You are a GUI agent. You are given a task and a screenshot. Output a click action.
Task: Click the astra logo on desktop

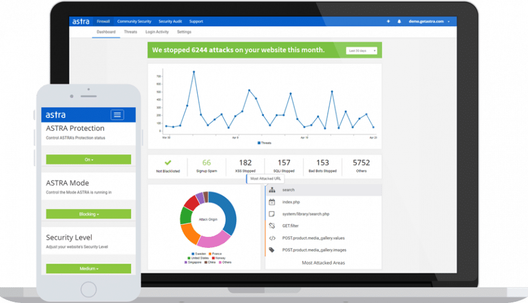click(80, 21)
